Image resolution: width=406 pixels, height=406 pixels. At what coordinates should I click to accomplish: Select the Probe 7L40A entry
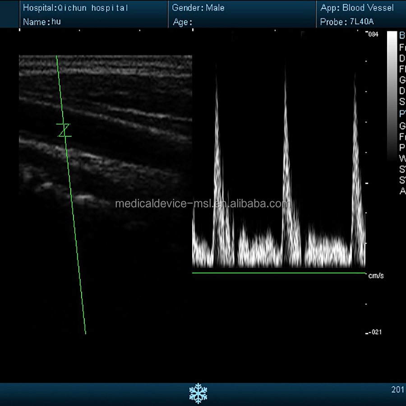[x=346, y=22]
